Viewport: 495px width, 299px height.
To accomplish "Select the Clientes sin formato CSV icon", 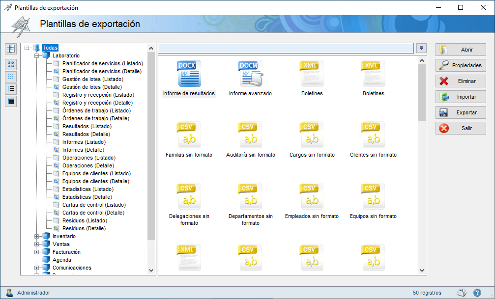I will coord(373,135).
